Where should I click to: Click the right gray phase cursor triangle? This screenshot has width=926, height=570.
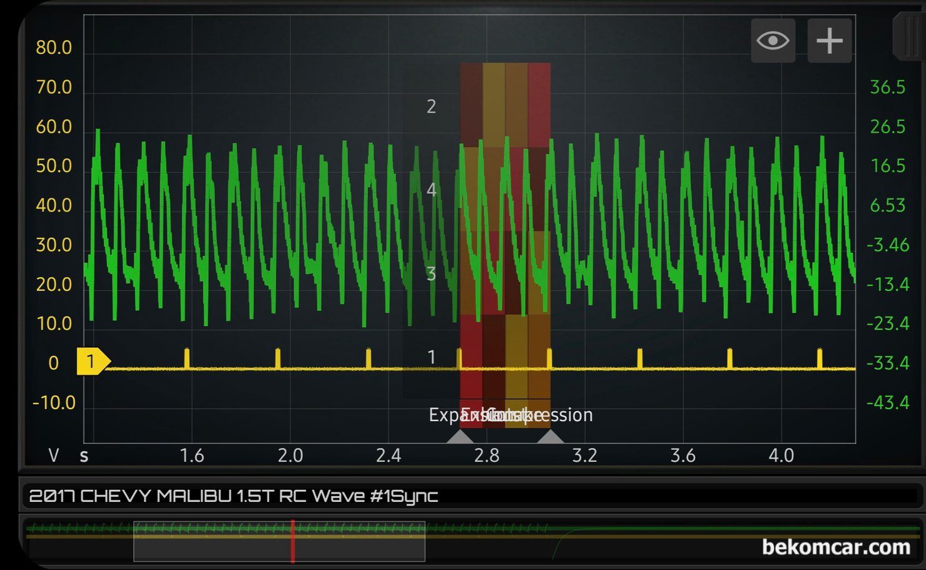550,437
